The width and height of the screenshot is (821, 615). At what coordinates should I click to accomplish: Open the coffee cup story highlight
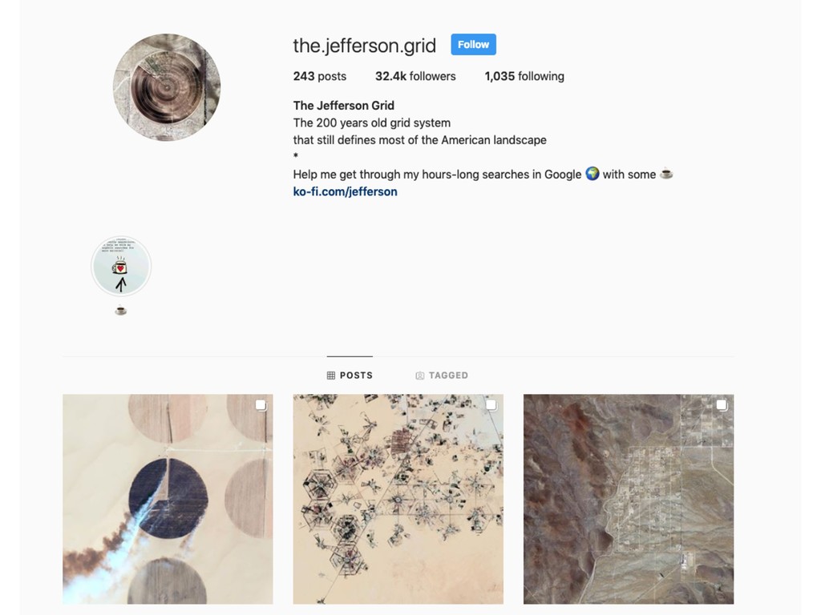[x=121, y=266]
